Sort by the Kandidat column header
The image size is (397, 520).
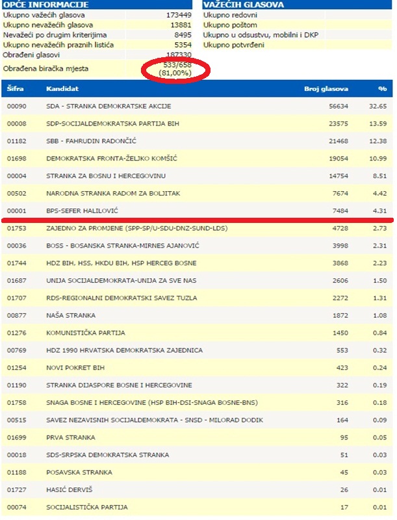point(60,88)
